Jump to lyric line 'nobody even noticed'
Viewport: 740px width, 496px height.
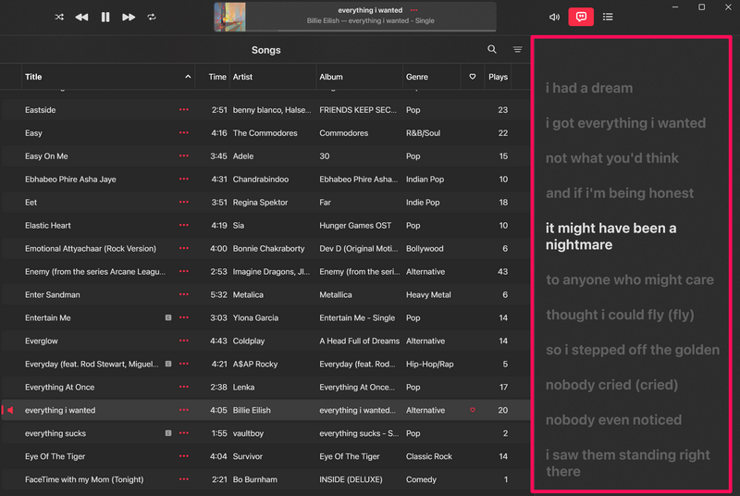pos(613,420)
